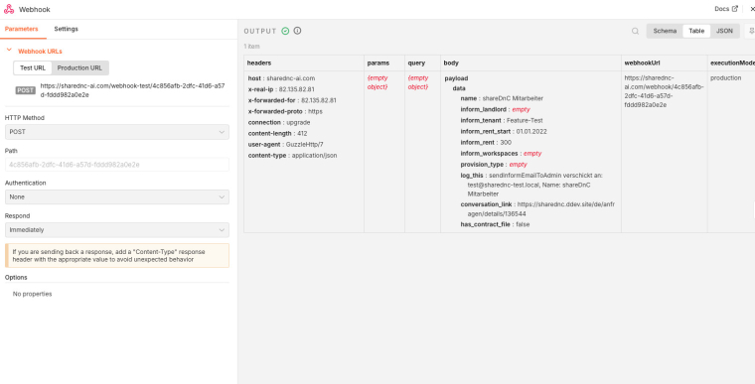Image resolution: width=755 pixels, height=384 pixels.
Task: Open the Docs external link
Action: pyautogui.click(x=726, y=9)
